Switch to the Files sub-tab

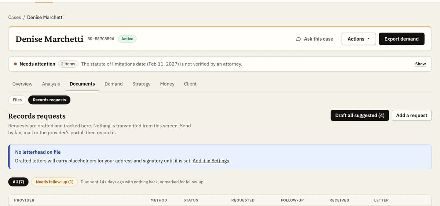pyautogui.click(x=17, y=100)
